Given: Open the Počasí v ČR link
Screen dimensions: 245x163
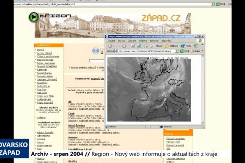Looking at the screenshot, I should (x=173, y=142).
